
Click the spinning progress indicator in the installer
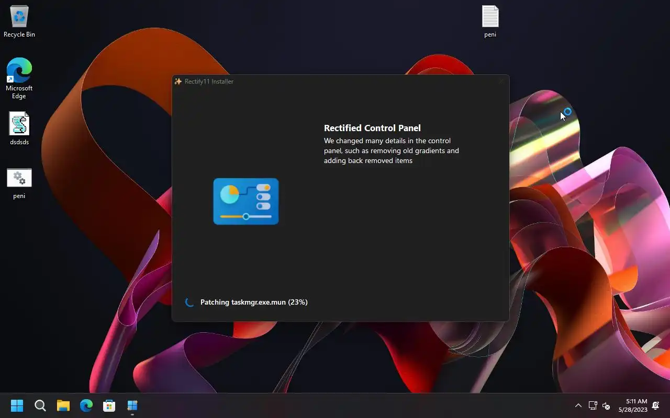click(189, 302)
